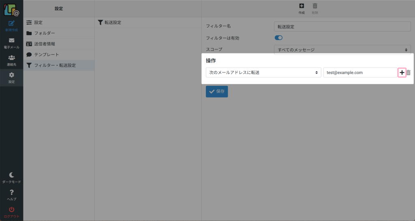Open 連絡先 contacts section
The image size is (415, 221).
click(11, 61)
